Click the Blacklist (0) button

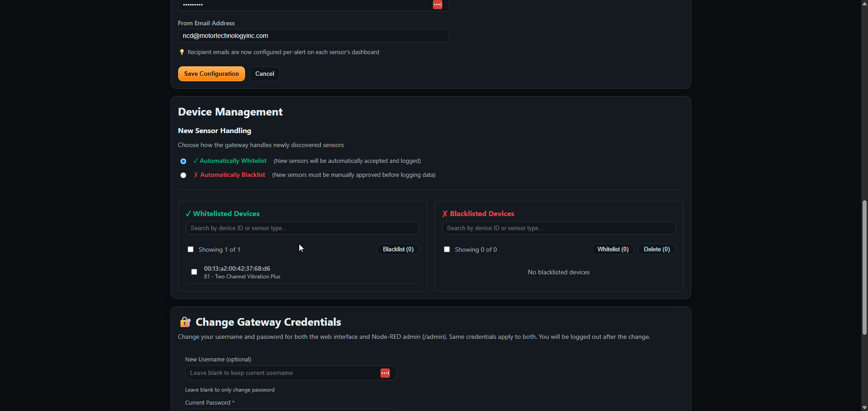click(398, 249)
